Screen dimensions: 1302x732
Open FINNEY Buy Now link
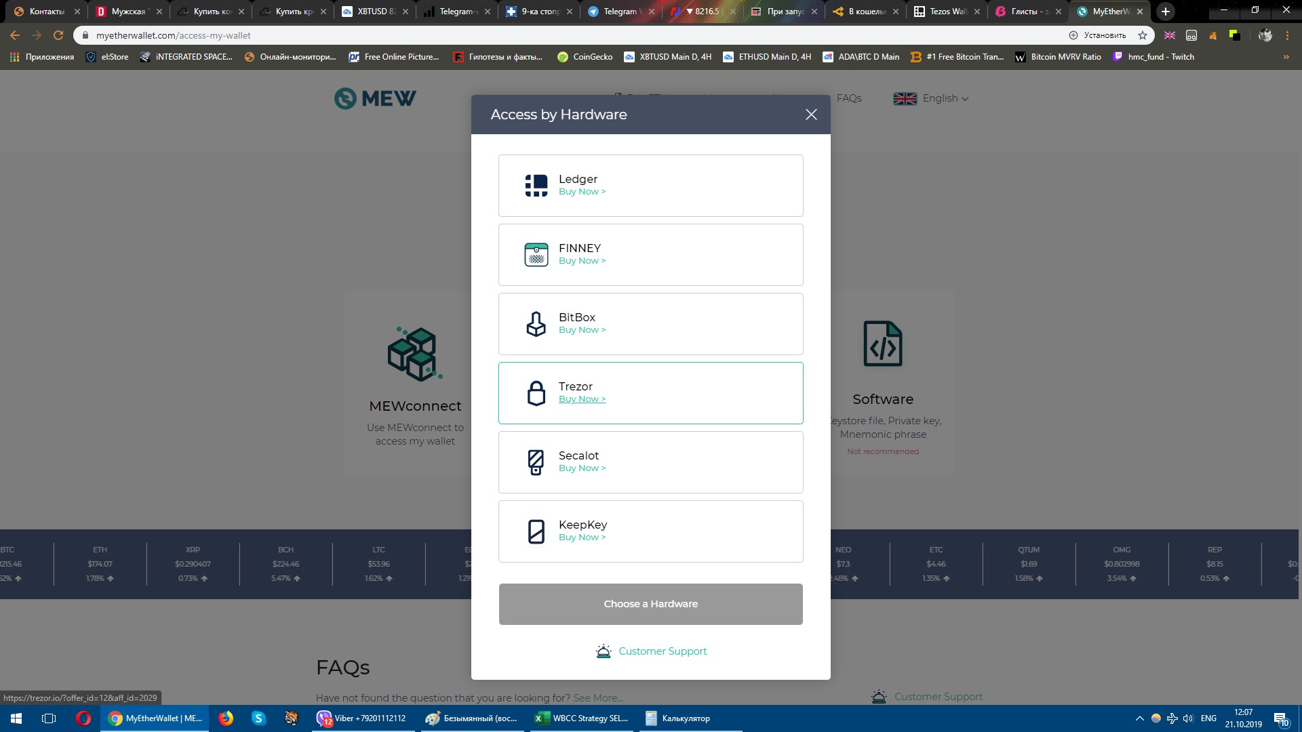[x=582, y=261]
